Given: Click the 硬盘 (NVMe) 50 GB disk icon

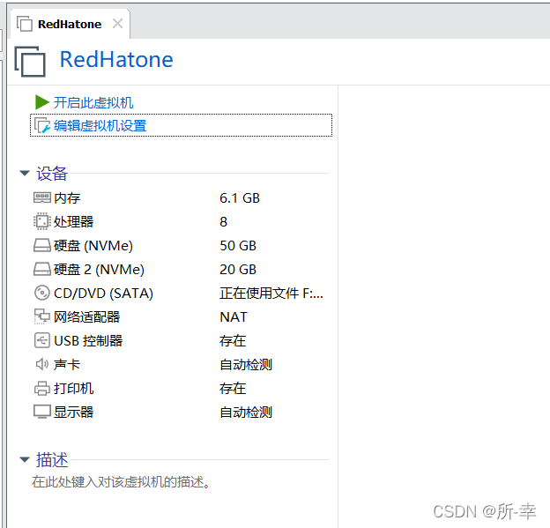Looking at the screenshot, I should click(42, 245).
